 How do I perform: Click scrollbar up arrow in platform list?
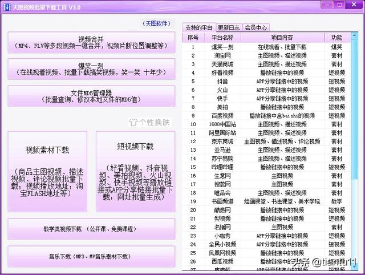point(354,35)
